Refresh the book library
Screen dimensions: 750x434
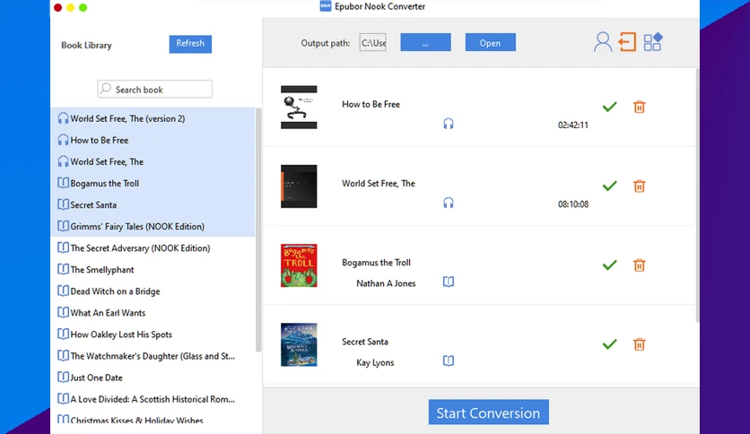[x=190, y=44]
